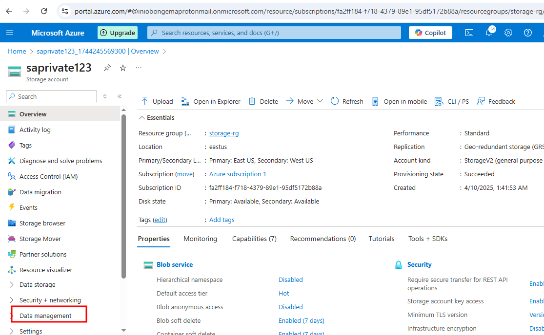Click Add tags link

click(222, 220)
